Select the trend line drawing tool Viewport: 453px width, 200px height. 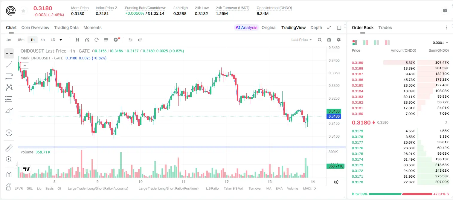point(9,65)
